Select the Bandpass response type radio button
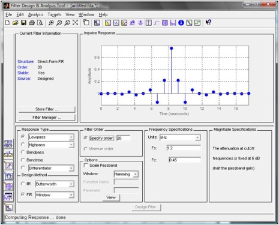Viewport: 279px width, 225px height. (23, 152)
